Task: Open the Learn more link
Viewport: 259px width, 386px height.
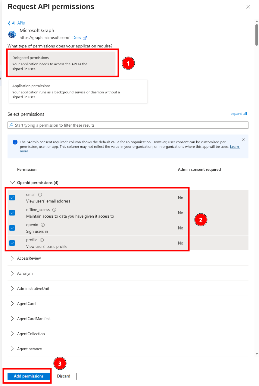Action: 235,147
